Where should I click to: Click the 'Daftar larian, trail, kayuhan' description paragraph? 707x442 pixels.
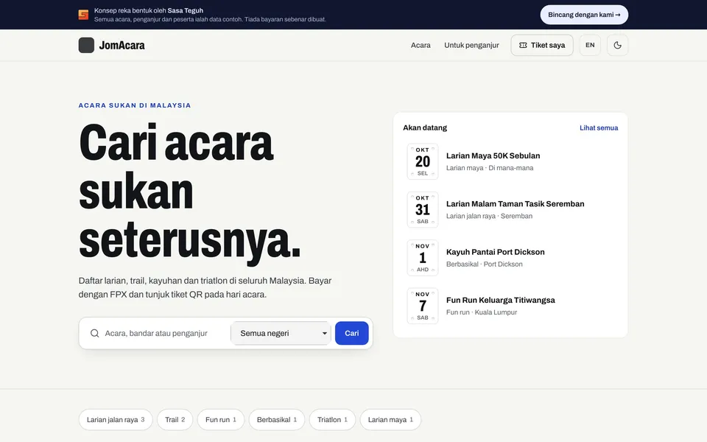click(x=205, y=288)
